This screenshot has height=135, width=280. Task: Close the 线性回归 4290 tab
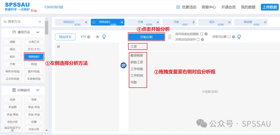86,22
